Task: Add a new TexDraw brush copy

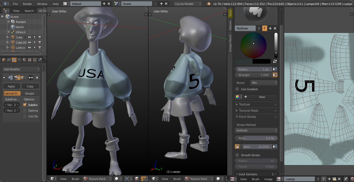Action: [x=270, y=28]
